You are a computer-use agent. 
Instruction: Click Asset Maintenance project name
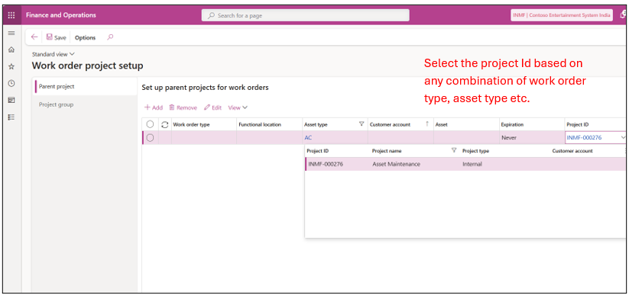tap(397, 164)
